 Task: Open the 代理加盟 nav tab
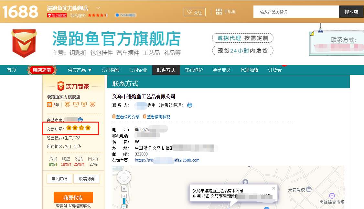[x=249, y=70]
